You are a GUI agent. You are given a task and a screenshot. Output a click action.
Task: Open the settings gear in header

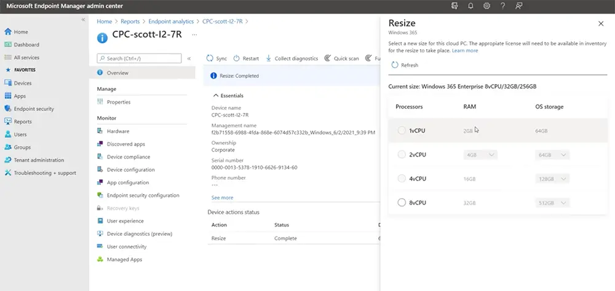pyautogui.click(x=486, y=6)
